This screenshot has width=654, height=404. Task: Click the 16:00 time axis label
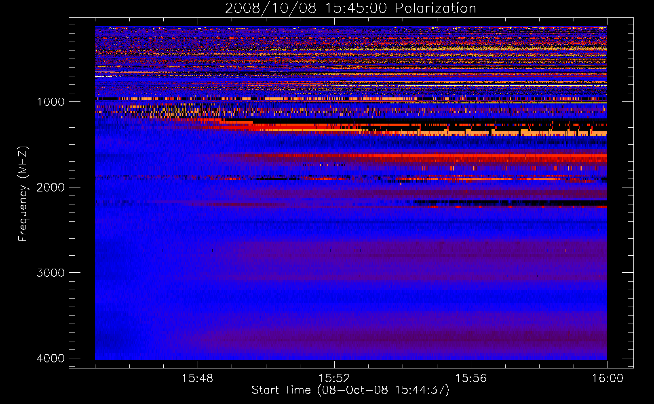pos(608,379)
